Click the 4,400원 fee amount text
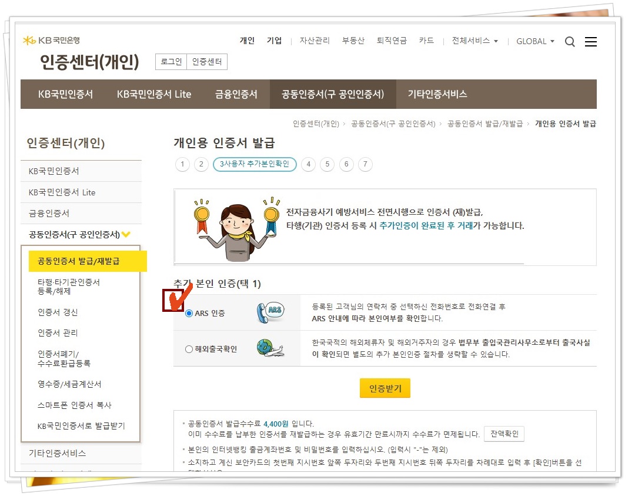This screenshot has height=496, width=635. (276, 424)
